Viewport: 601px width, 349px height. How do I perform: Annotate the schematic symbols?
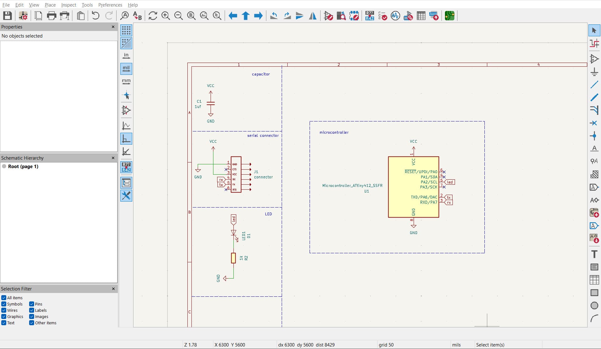[x=370, y=16]
